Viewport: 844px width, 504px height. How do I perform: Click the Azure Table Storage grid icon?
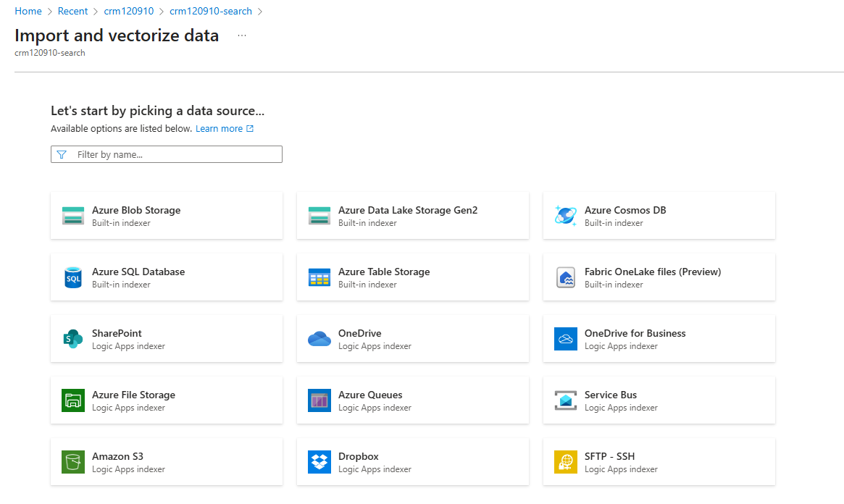pyautogui.click(x=319, y=277)
